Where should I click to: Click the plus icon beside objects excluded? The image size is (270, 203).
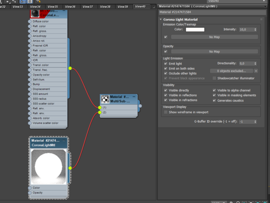click(256, 71)
